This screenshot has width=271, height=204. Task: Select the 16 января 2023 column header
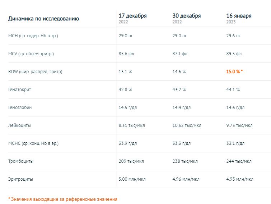click(x=239, y=16)
